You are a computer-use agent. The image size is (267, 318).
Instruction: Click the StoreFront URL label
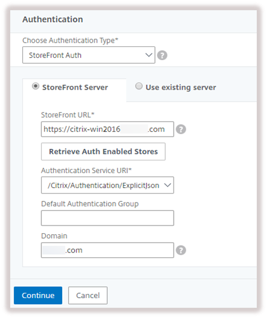(x=68, y=115)
